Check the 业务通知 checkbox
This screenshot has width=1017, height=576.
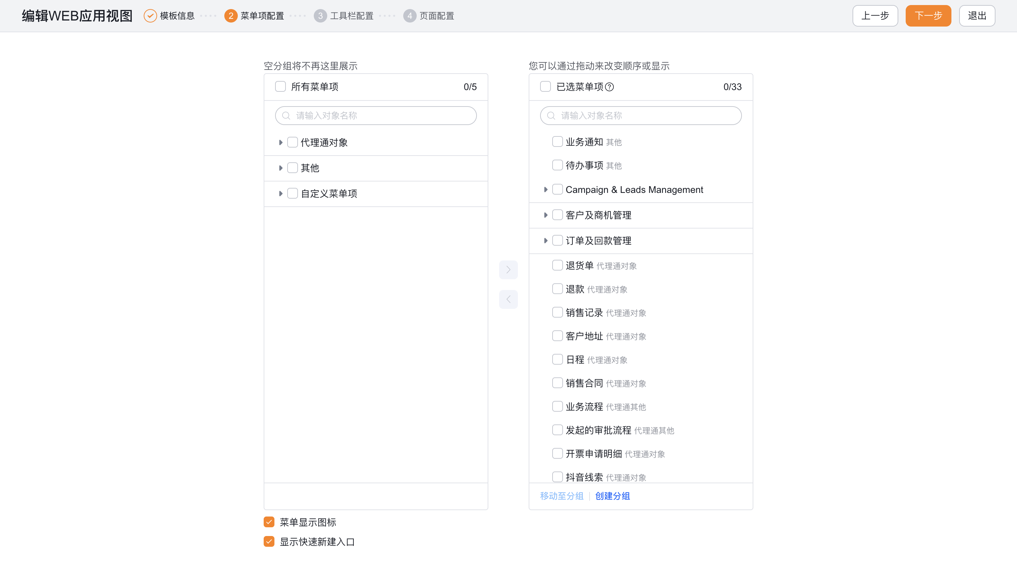[557, 141]
